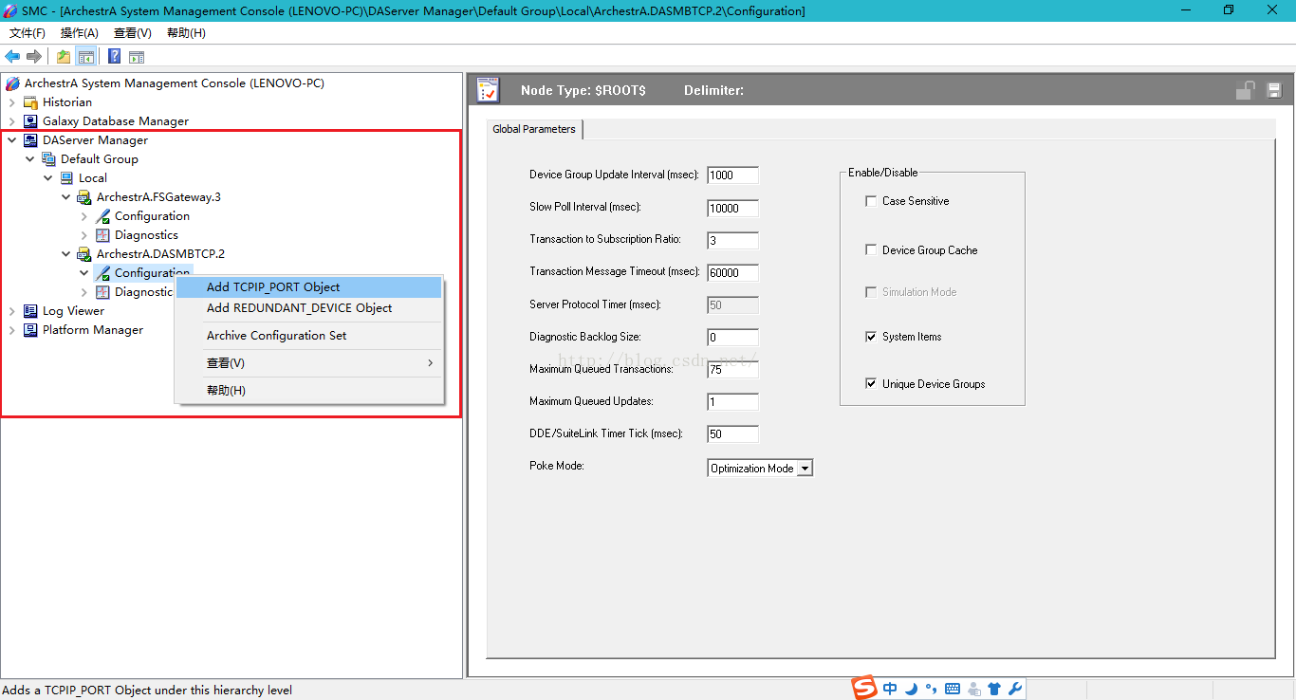Uncheck the System Items checkbox
This screenshot has width=1296, height=700.
click(871, 337)
